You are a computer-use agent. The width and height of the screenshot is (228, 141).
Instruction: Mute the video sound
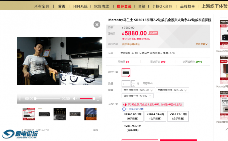tap(75, 99)
